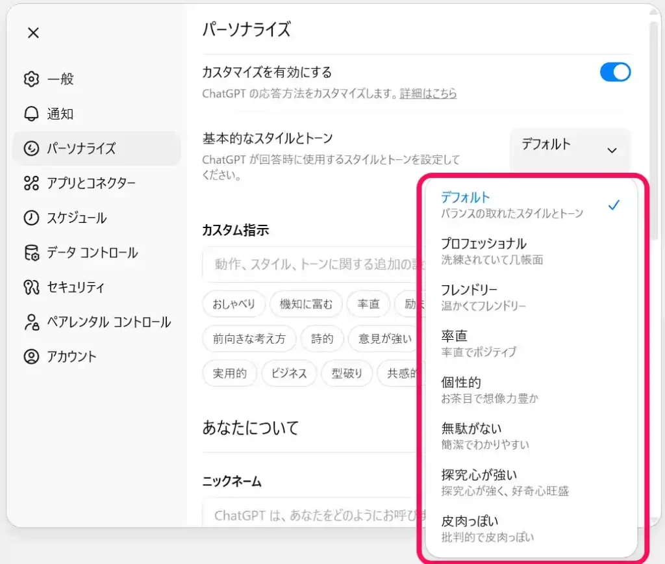Close the settings dialog with X
This screenshot has width=665, height=564.
[x=34, y=33]
